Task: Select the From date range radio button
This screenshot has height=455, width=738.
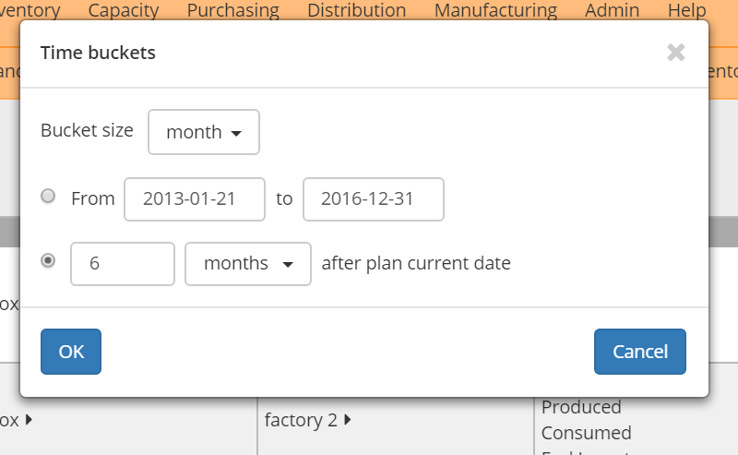Action: [x=49, y=197]
